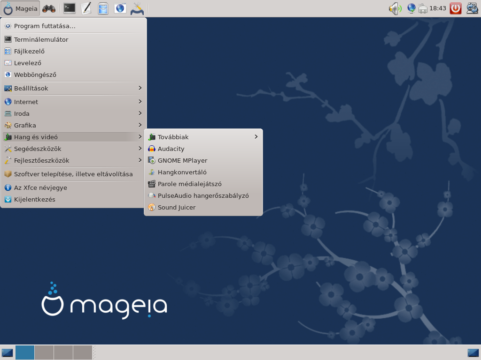Launch Webböngésző from the menu
The width and height of the screenshot is (481, 360).
coord(73,75)
